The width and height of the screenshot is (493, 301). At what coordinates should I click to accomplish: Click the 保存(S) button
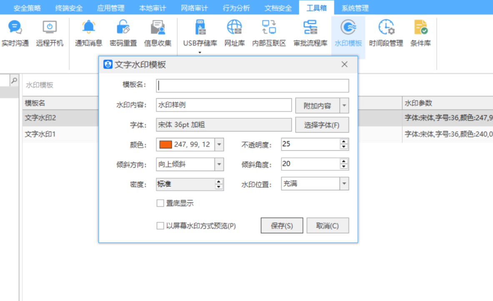pos(282,225)
